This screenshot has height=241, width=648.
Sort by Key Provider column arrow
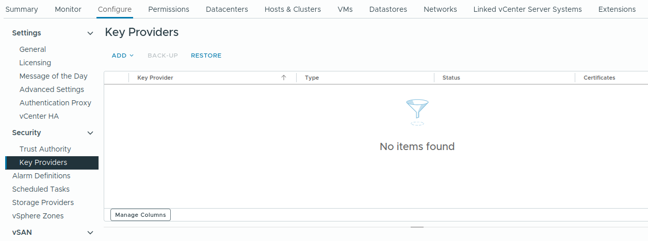284,78
